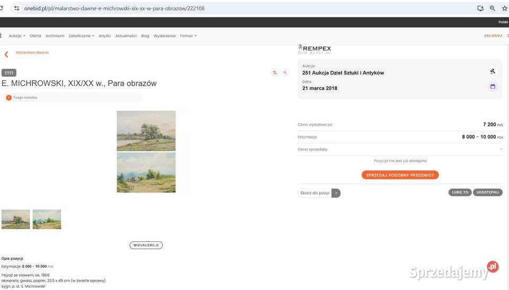Viewport: 509px width, 290px height.
Task: Go back with the orange chevron arrow
Action: point(6,55)
